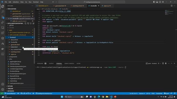The width and height of the screenshot is (177, 99).
Task: Toggle the bottom panel layout button
Action: 157,2
